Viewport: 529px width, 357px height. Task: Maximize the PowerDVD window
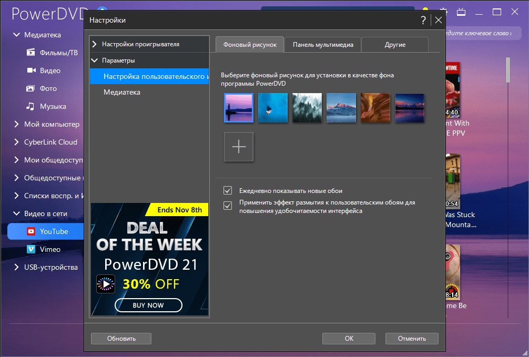(496, 12)
